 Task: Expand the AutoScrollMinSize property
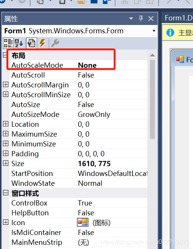coord(6,95)
